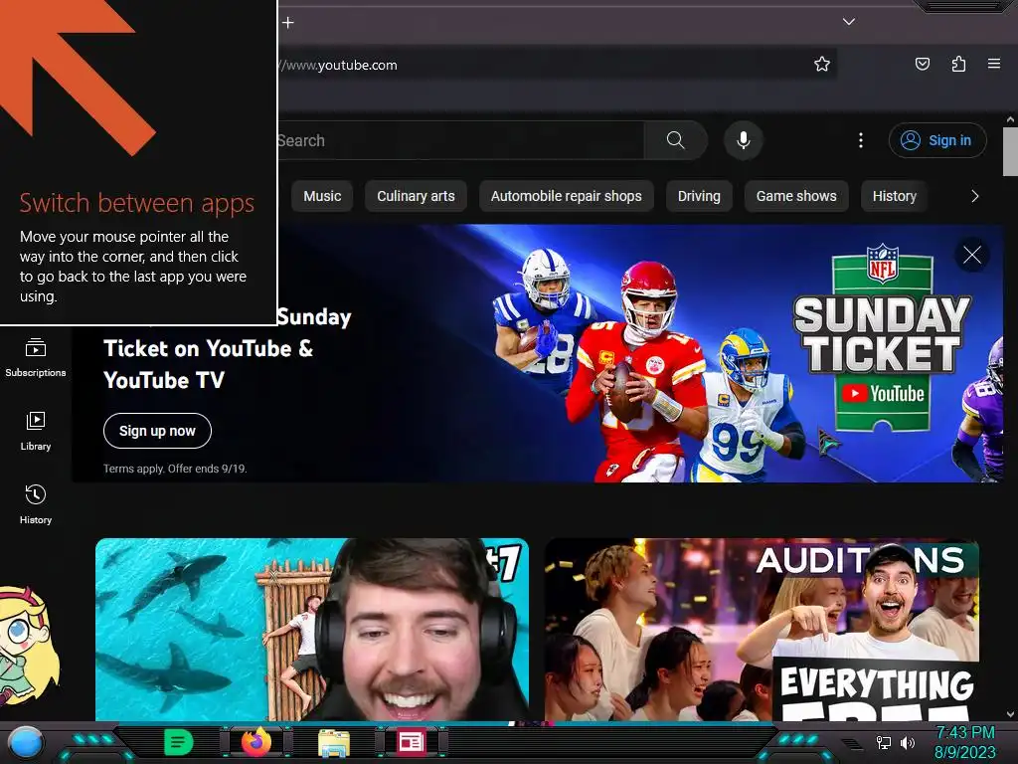Open History in the sidebar
This screenshot has height=764, width=1018.
tap(36, 504)
